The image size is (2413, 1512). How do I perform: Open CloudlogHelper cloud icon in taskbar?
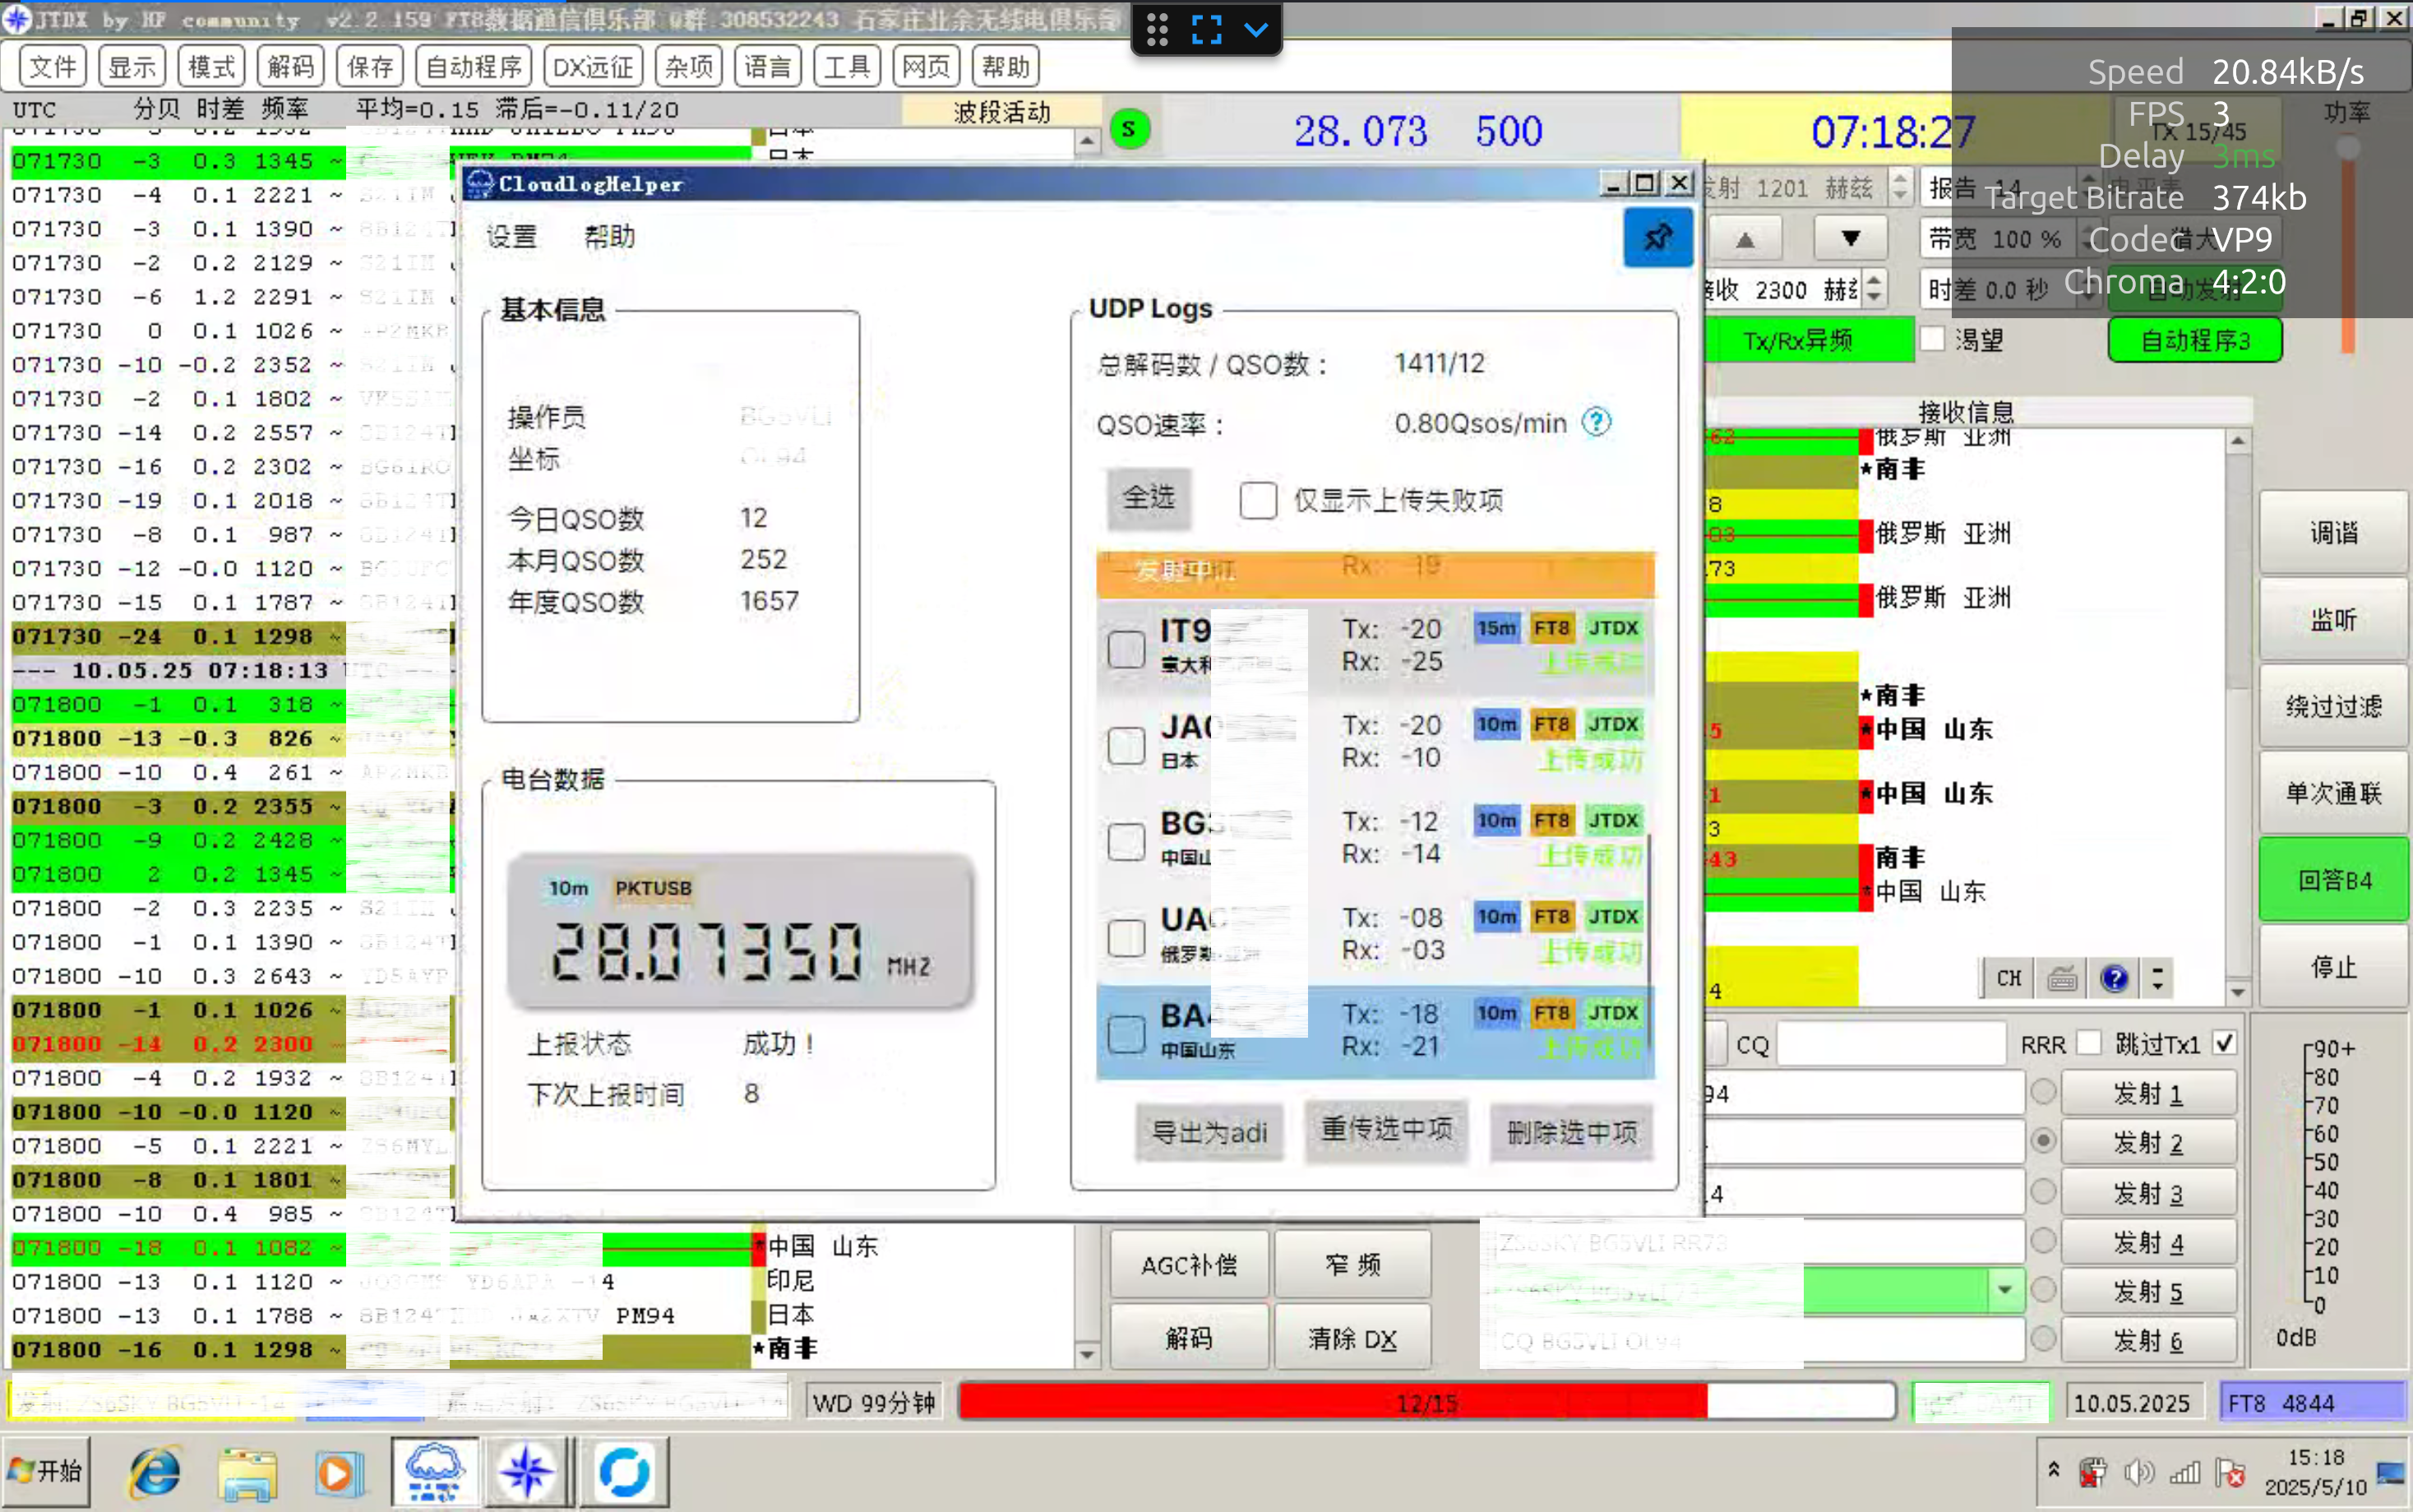tap(433, 1472)
